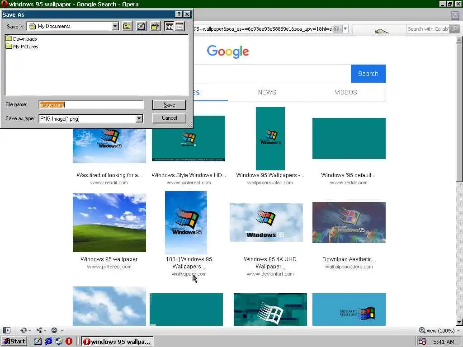Click the Opera logo in title bar
This screenshot has height=347, width=463.
tap(4, 4)
